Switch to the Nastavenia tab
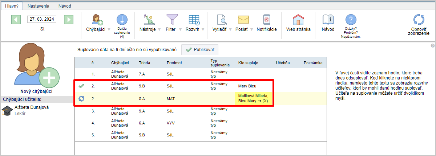This screenshot has width=436, height=156. [39, 6]
